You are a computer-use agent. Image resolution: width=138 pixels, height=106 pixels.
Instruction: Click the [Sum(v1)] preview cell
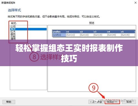coord(73,35)
